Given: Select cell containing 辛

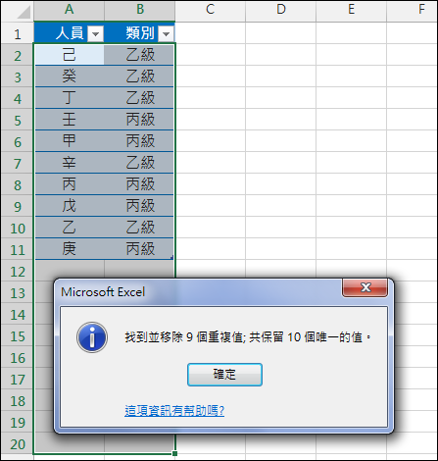Looking at the screenshot, I should click(x=69, y=163).
